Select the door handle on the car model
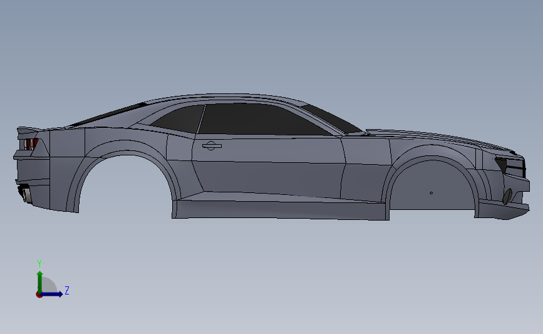 pos(212,145)
